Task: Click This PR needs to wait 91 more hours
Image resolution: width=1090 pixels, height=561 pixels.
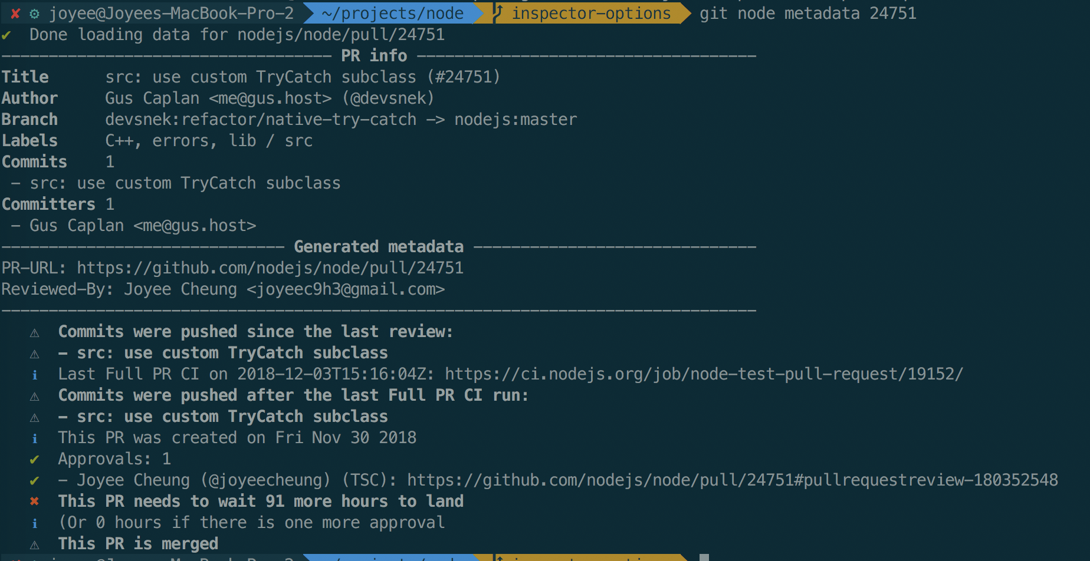Action: [261, 501]
